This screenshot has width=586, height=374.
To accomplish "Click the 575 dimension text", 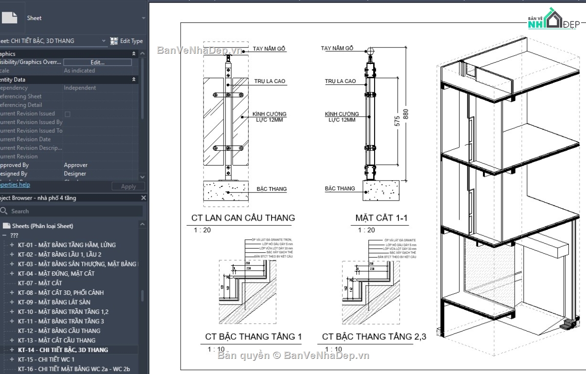I will [397, 120].
